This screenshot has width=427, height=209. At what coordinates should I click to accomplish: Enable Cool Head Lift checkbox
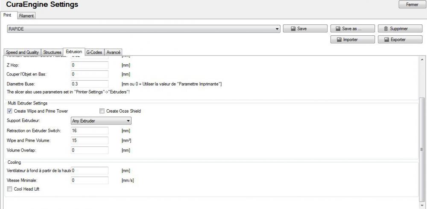click(x=10, y=189)
